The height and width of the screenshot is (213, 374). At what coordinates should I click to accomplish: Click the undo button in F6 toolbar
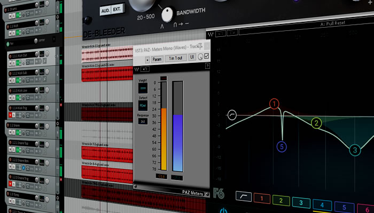pyautogui.click(x=221, y=33)
